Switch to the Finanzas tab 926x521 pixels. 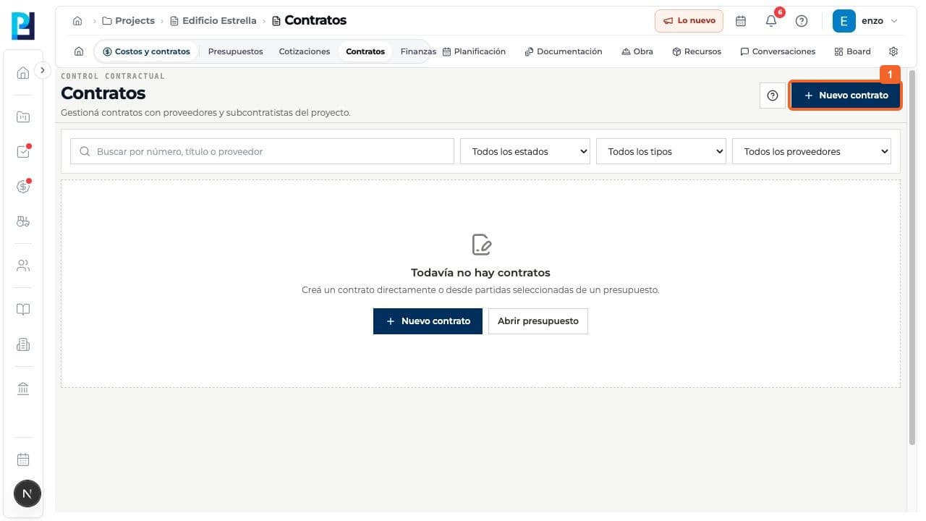[418, 51]
